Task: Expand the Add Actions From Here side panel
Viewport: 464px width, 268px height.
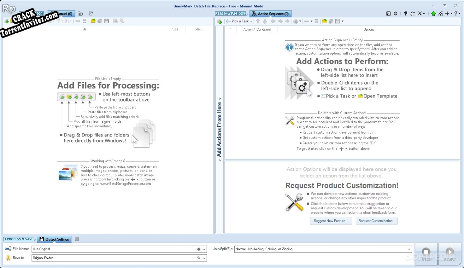Action: tap(219, 129)
